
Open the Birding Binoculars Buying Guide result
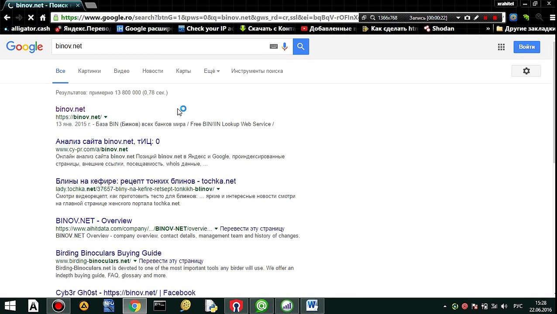coord(109,253)
